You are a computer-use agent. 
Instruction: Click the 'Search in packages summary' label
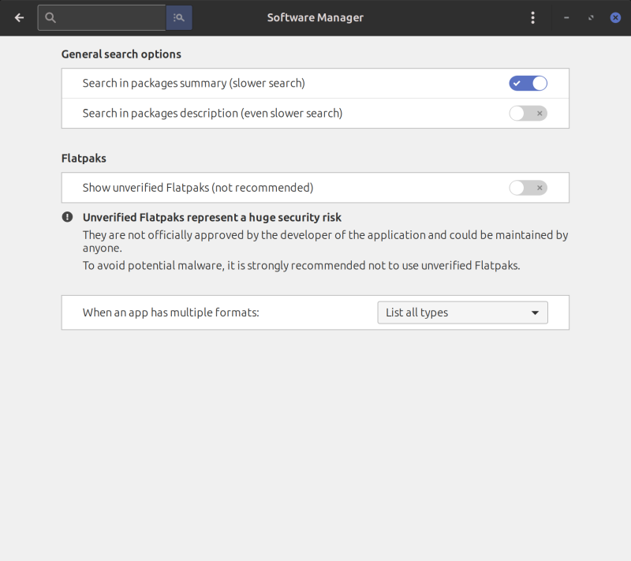(x=193, y=83)
